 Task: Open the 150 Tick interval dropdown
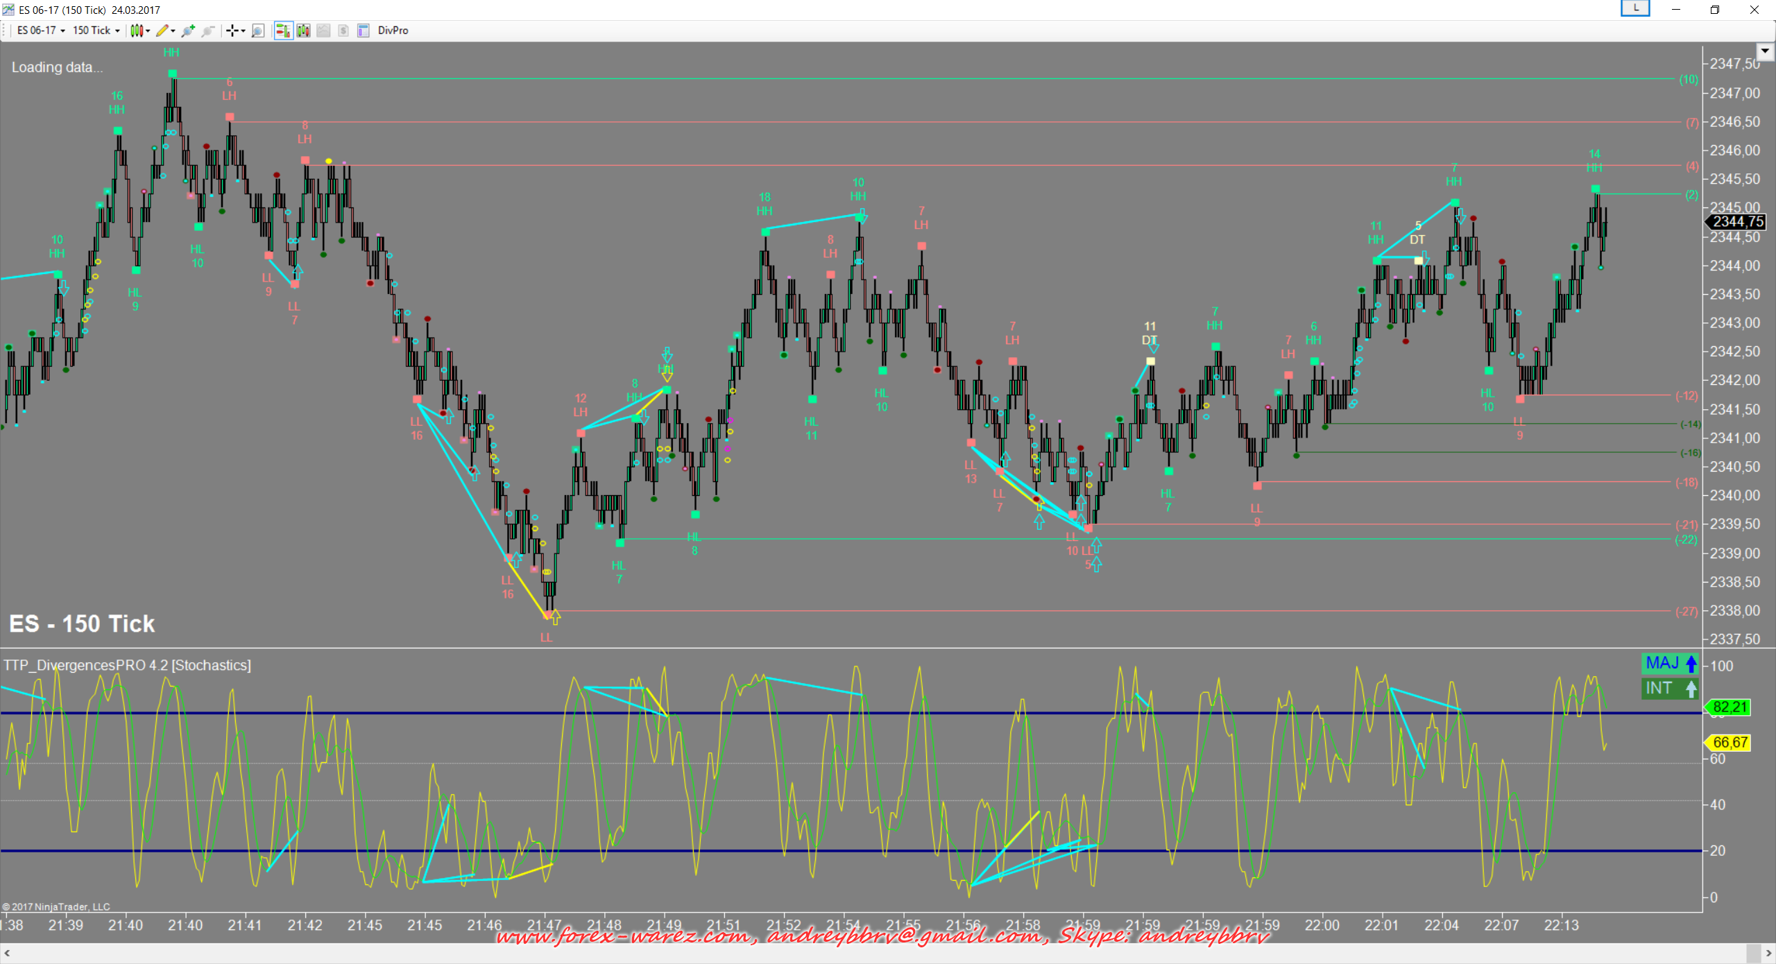(x=96, y=31)
